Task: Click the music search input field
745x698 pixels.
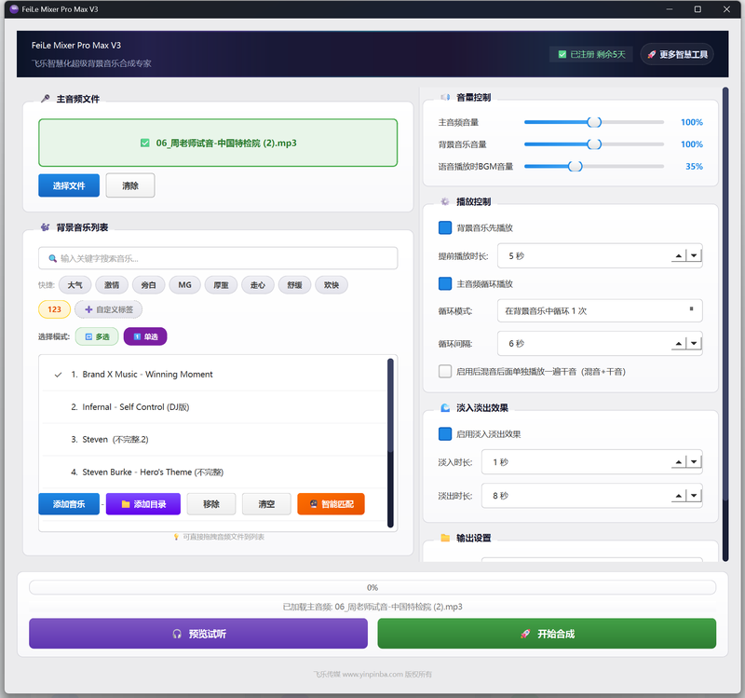Action: click(218, 258)
